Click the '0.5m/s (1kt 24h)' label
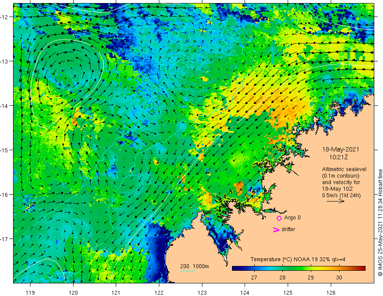Viewport: 383px width, 296px height. coord(341,195)
